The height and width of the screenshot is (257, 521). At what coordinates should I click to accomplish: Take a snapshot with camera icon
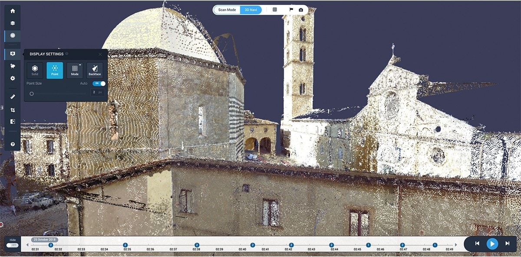301,10
